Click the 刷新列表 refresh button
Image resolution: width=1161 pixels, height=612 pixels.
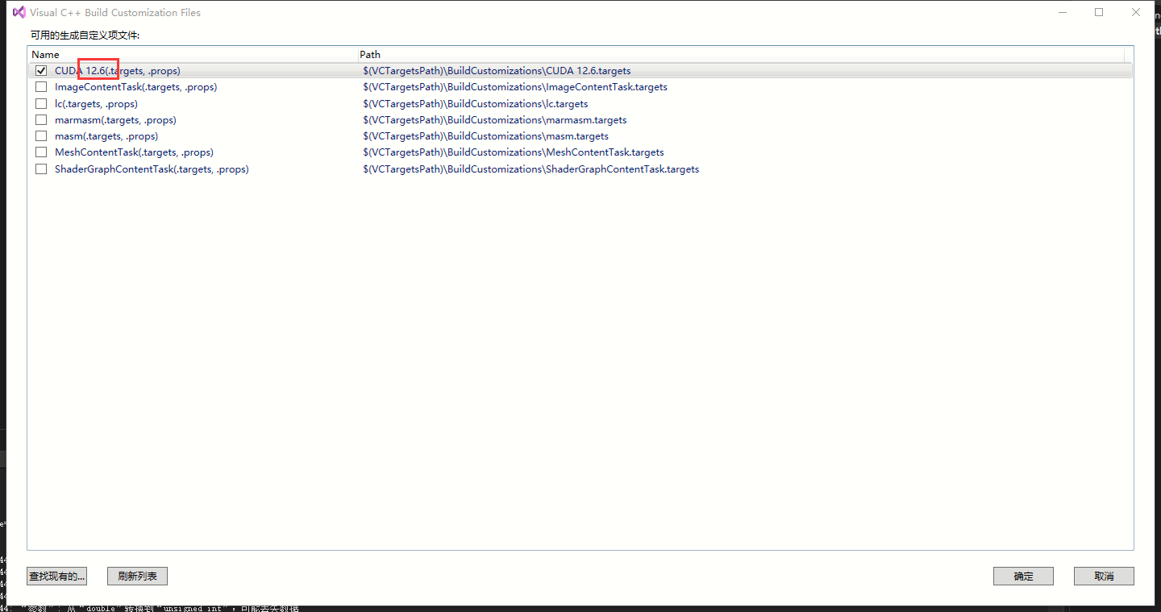137,576
